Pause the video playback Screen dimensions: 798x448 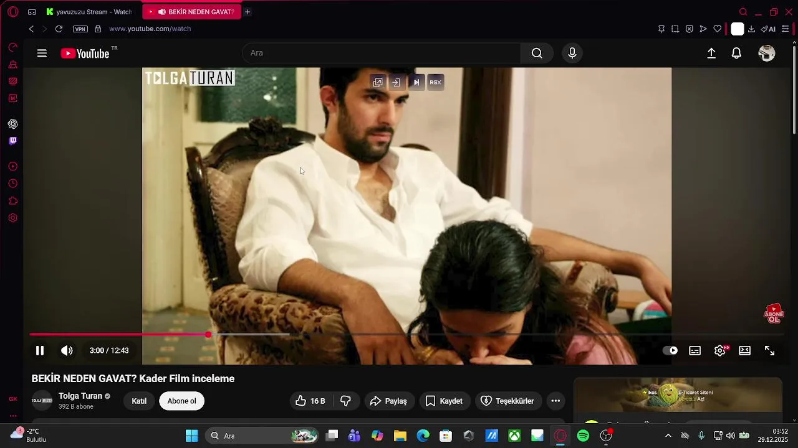pyautogui.click(x=40, y=350)
